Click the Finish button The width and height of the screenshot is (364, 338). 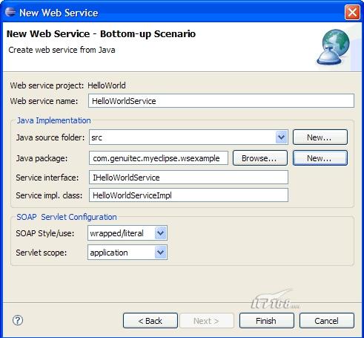click(x=267, y=321)
